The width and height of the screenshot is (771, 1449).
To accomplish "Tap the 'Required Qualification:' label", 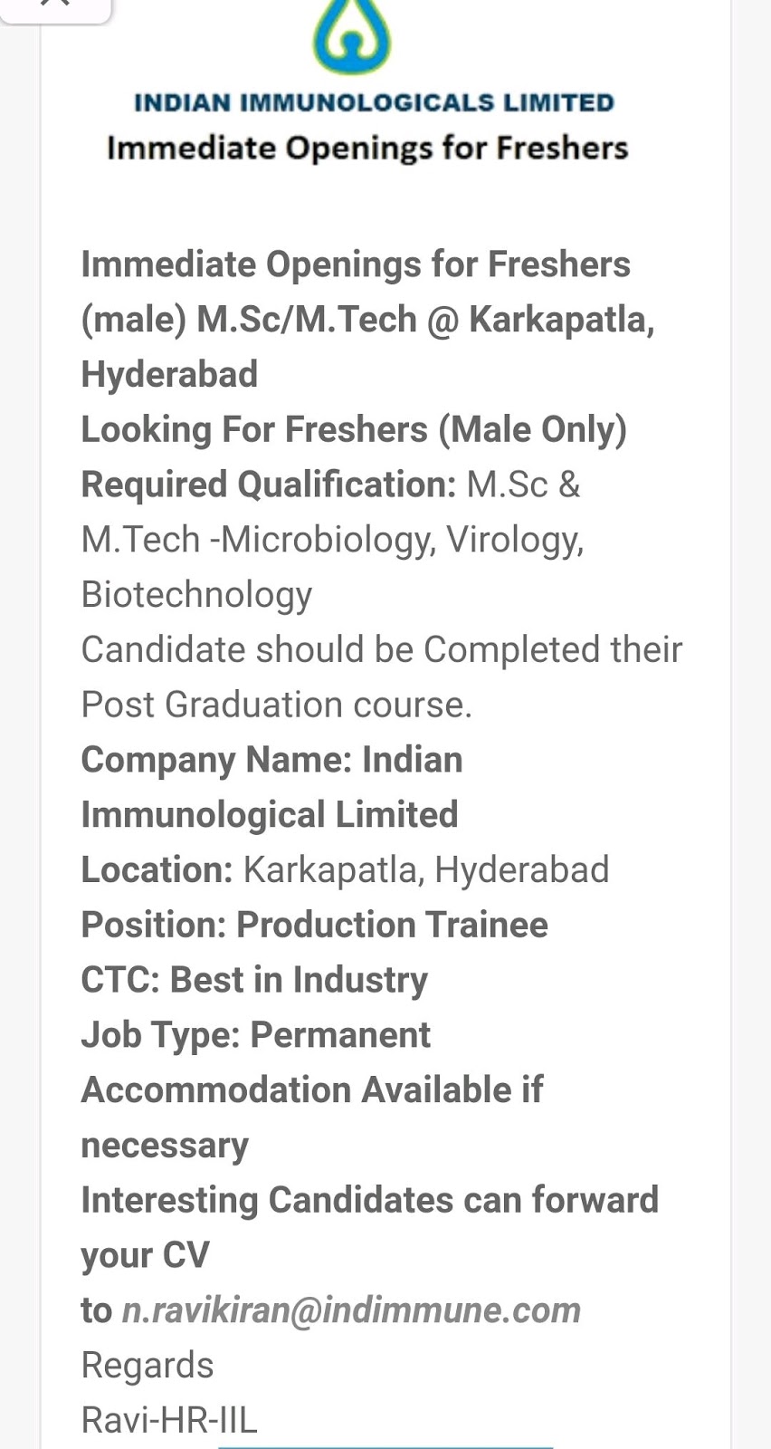I will tap(269, 485).
